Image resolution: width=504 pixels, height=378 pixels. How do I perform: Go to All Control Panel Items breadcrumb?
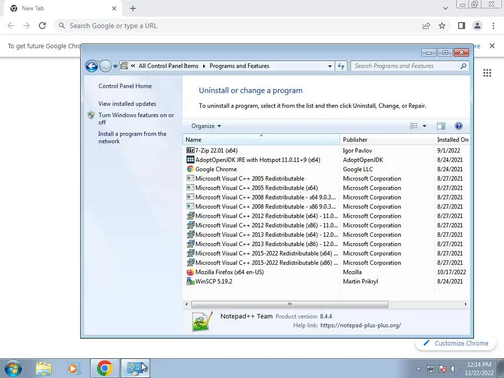pyautogui.click(x=168, y=66)
